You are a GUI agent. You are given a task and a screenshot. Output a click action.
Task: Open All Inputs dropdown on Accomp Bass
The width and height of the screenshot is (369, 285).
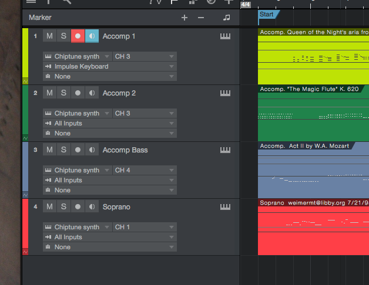coord(110,180)
